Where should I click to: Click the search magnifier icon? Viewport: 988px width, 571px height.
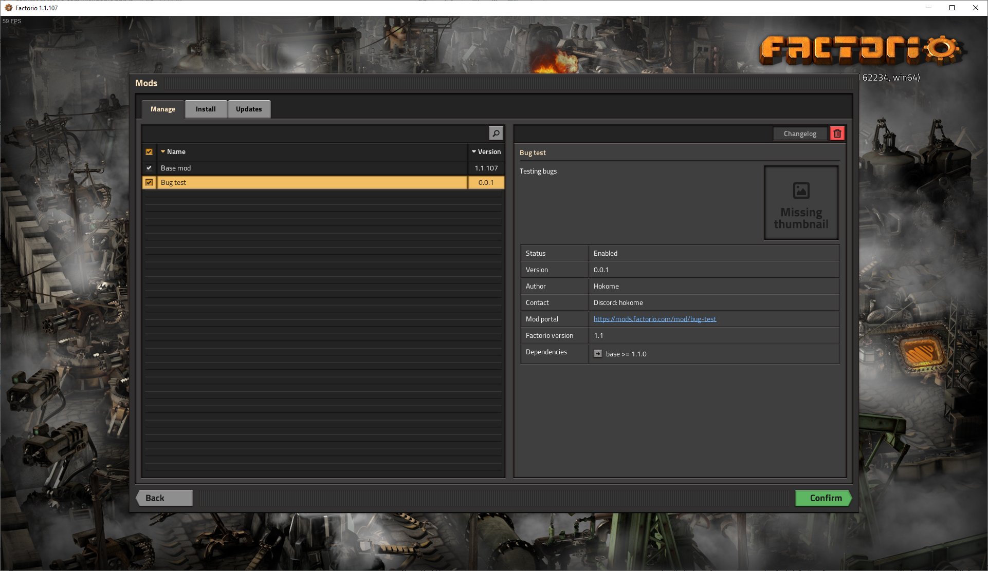496,134
